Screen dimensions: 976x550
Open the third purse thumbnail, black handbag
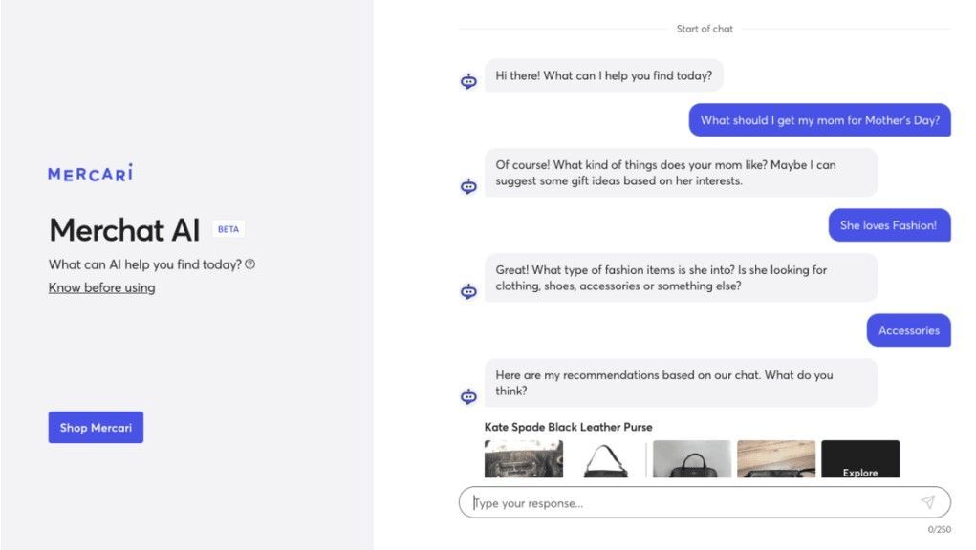[692, 459]
